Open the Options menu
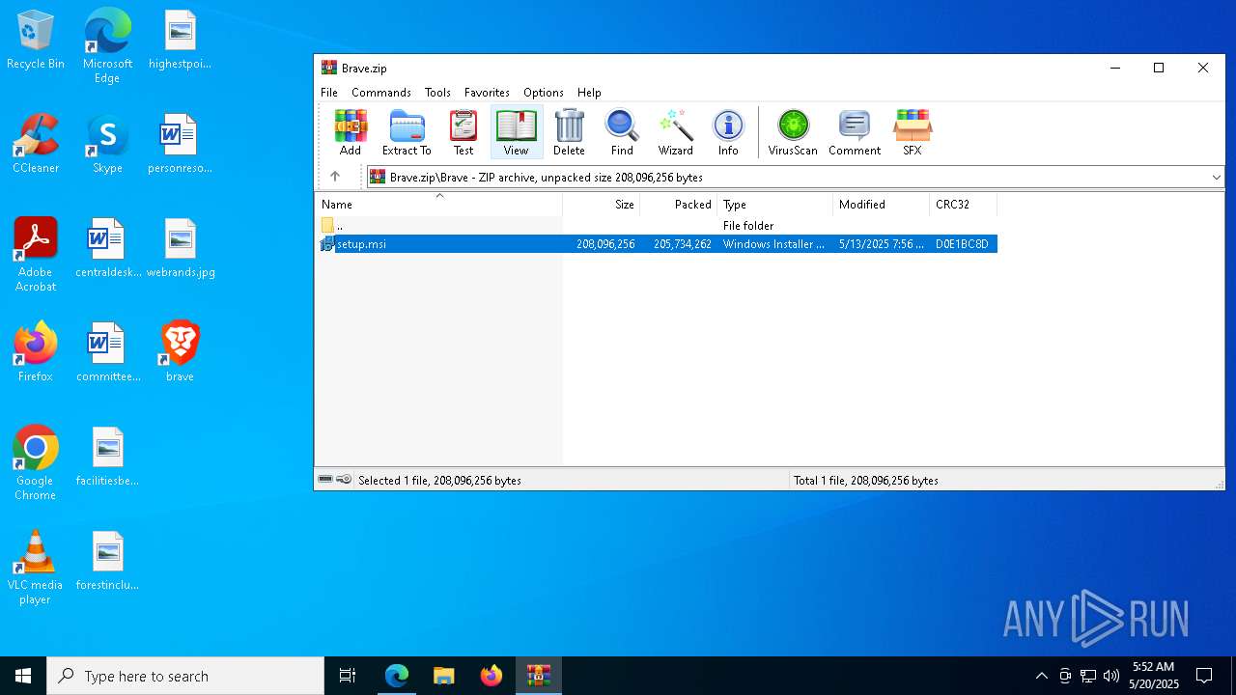The height and width of the screenshot is (695, 1236). [544, 93]
